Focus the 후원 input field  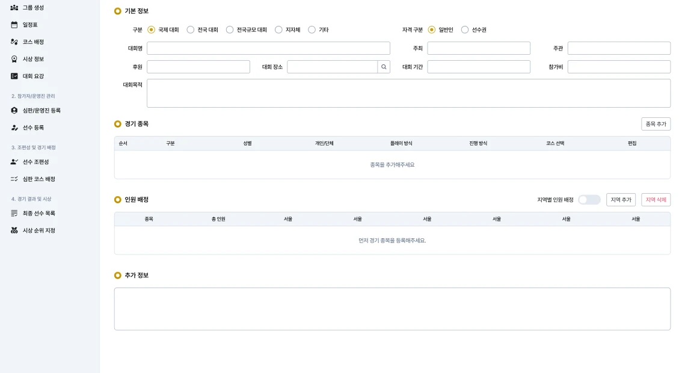(x=198, y=67)
